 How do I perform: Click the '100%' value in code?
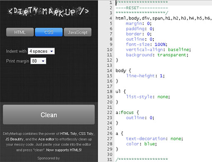(x=160, y=44)
